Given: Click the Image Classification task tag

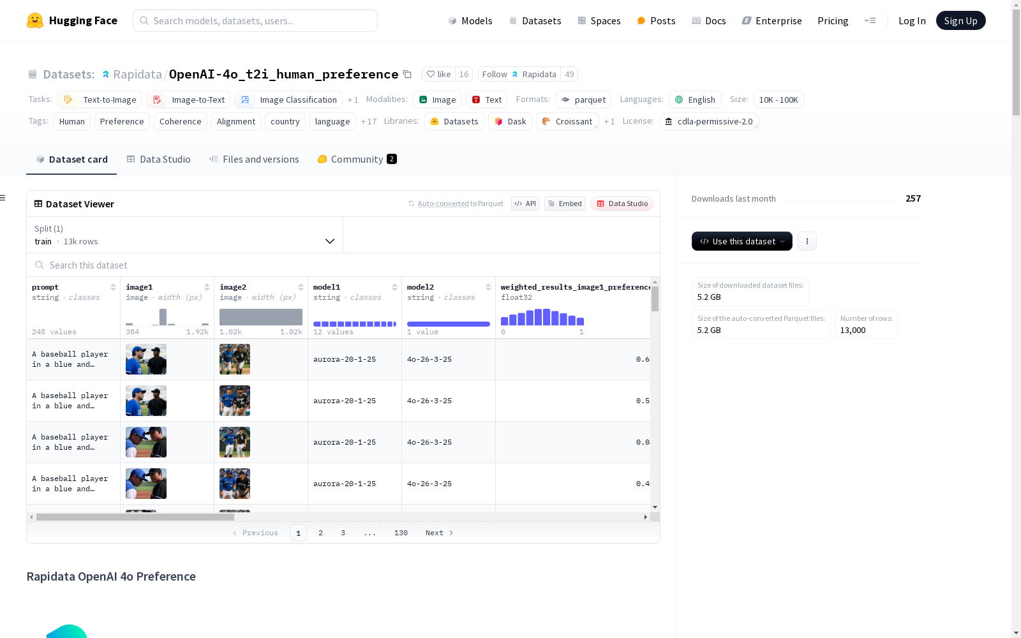Looking at the screenshot, I should (288, 100).
